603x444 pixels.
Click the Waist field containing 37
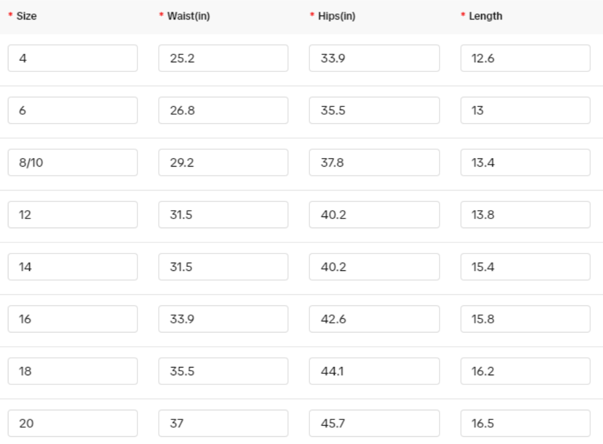pyautogui.click(x=223, y=423)
